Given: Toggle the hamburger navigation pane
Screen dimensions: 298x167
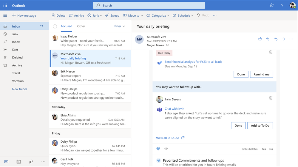Looking at the screenshot, I should (x=5, y=15).
